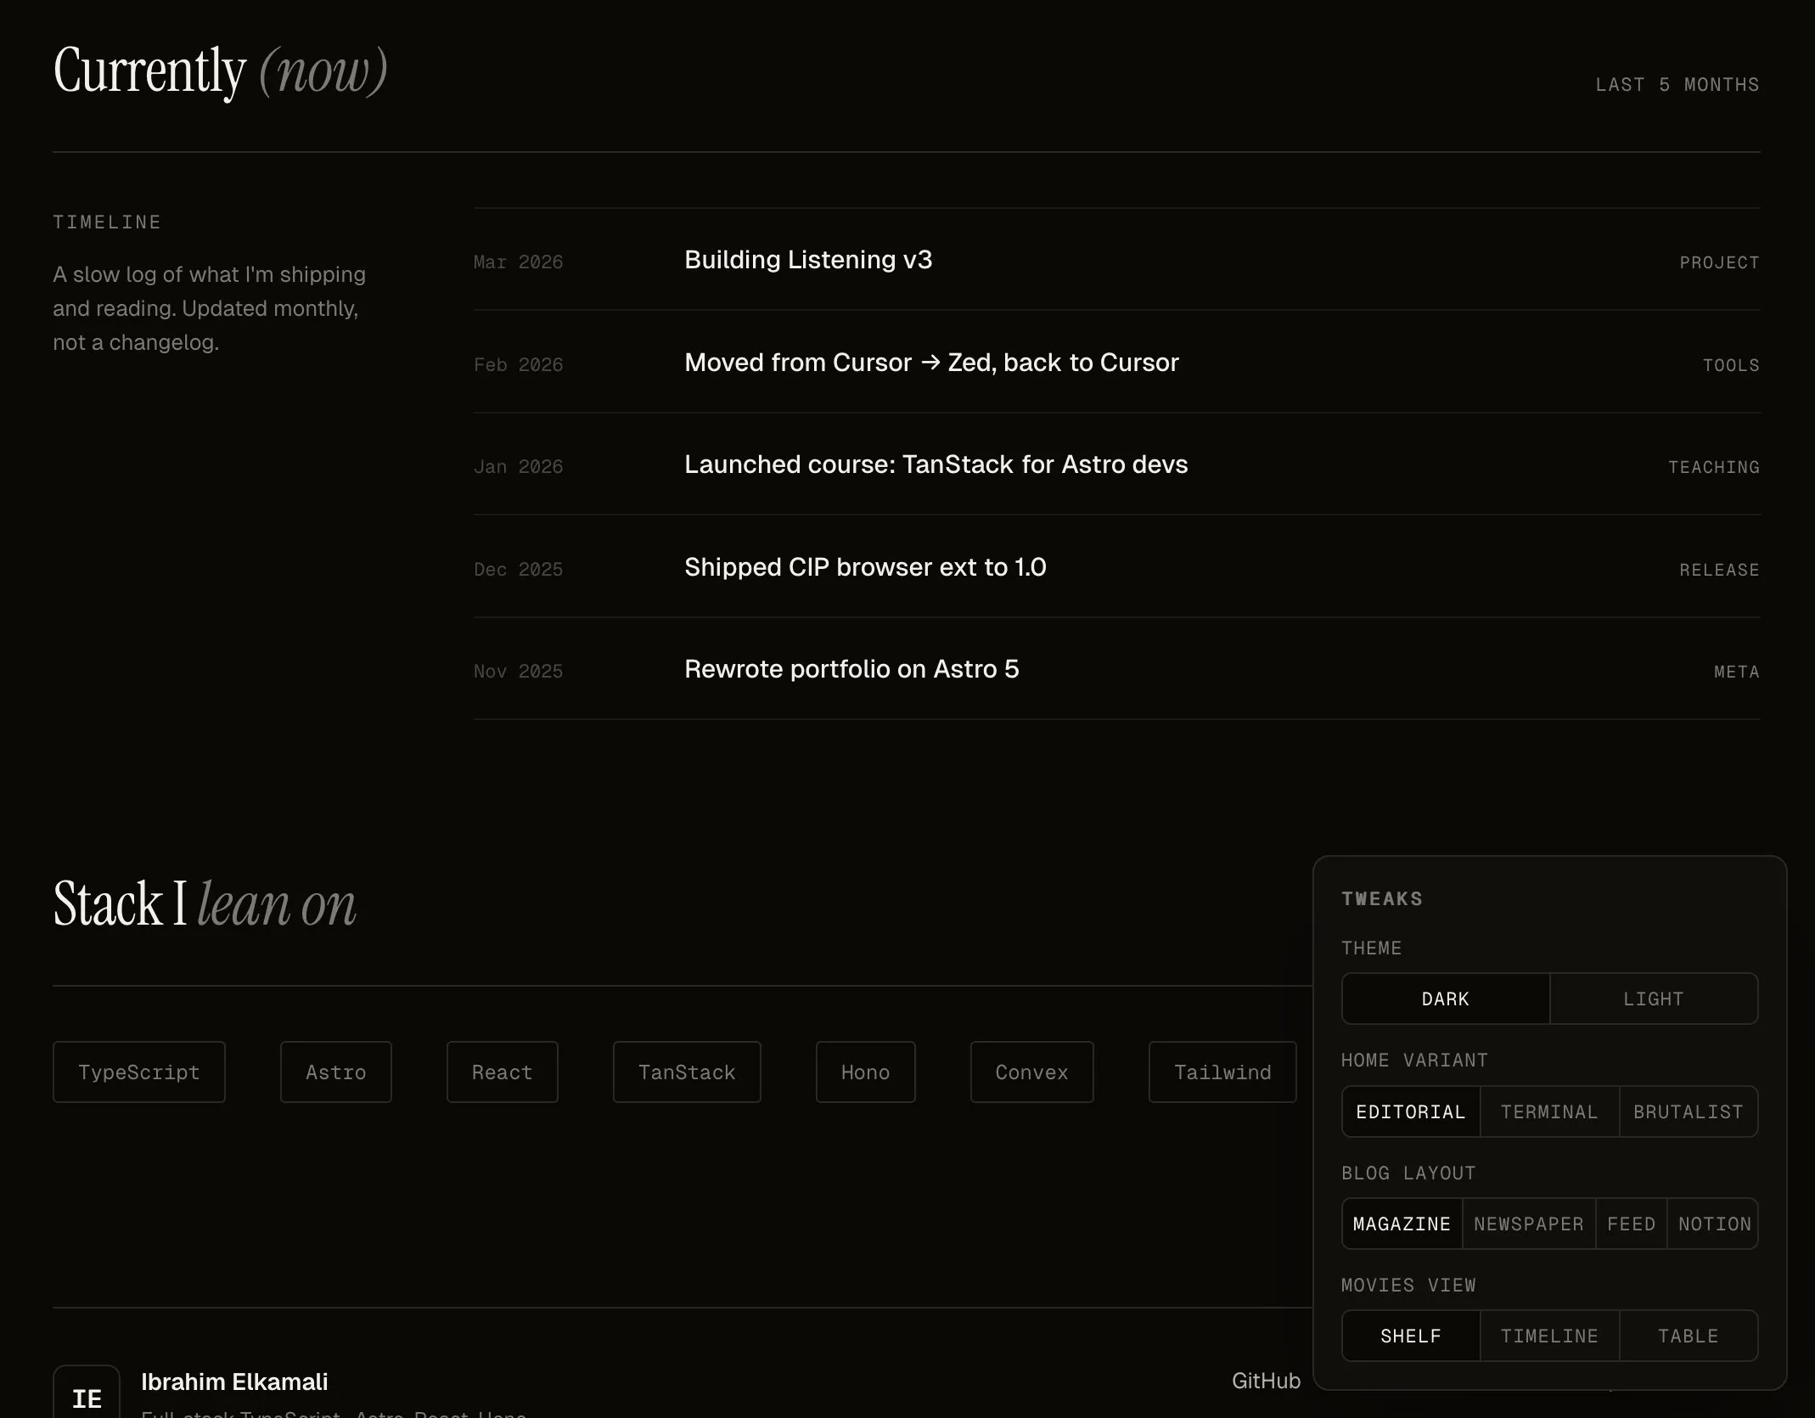1815x1418 pixels.
Task: Click the HOME VARIANT section label
Action: point(1414,1061)
